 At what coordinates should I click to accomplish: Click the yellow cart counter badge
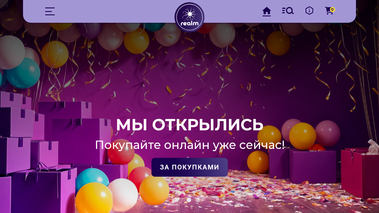coord(332,9)
